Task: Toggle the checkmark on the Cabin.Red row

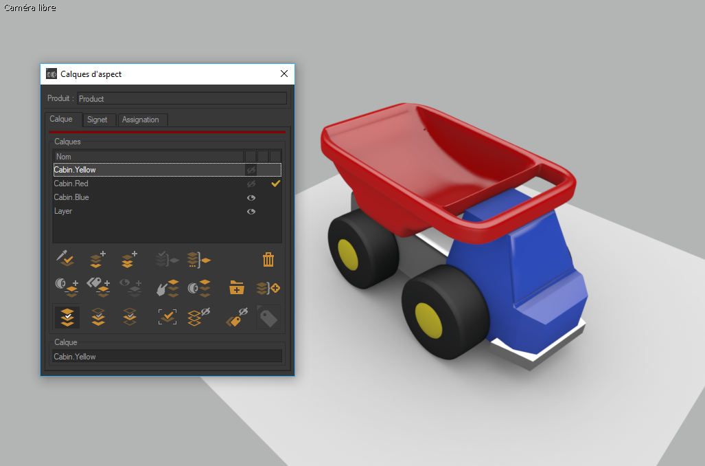Action: pos(275,184)
